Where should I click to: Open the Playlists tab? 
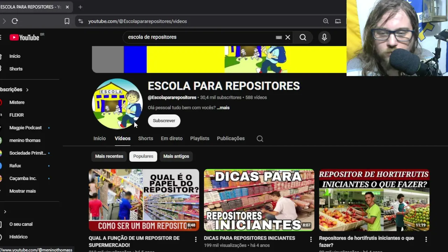pyautogui.click(x=199, y=139)
